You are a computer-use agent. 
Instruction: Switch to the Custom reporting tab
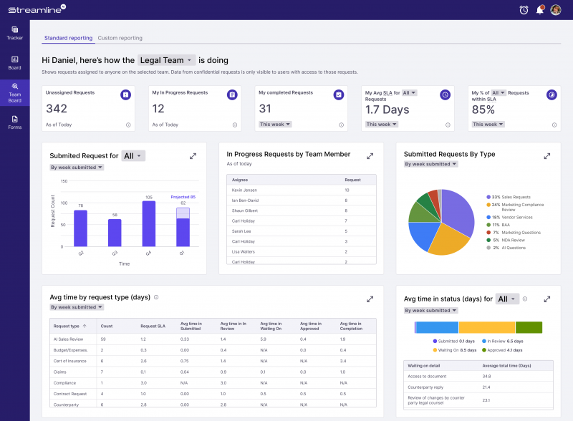120,38
